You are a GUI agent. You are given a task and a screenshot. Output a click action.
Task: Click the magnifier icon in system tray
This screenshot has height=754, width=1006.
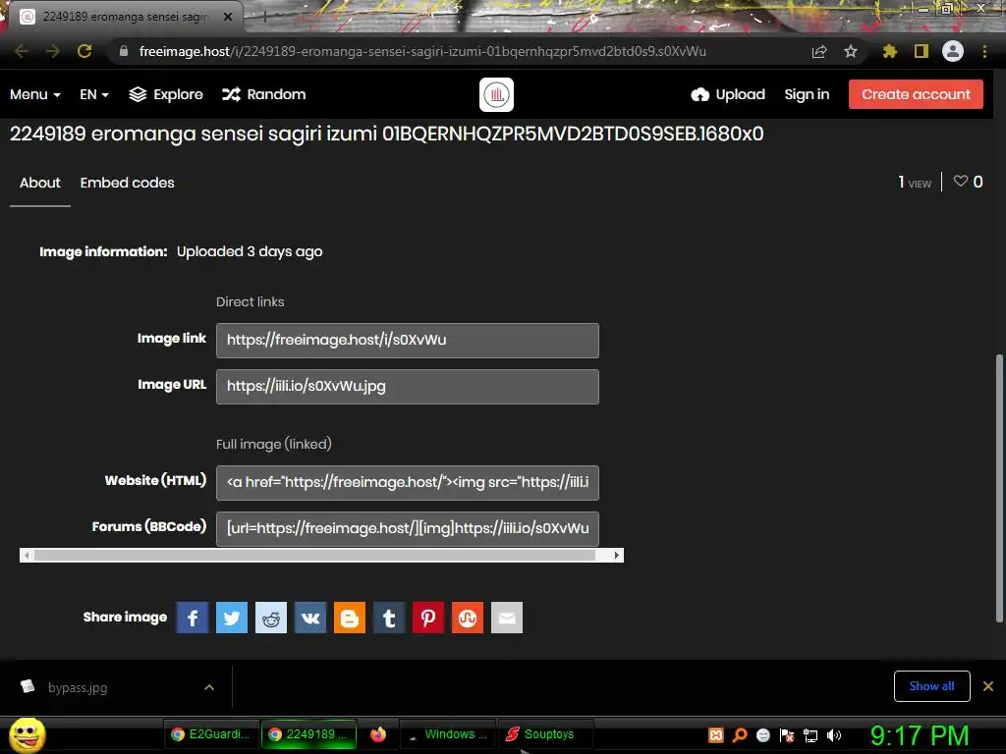[740, 735]
